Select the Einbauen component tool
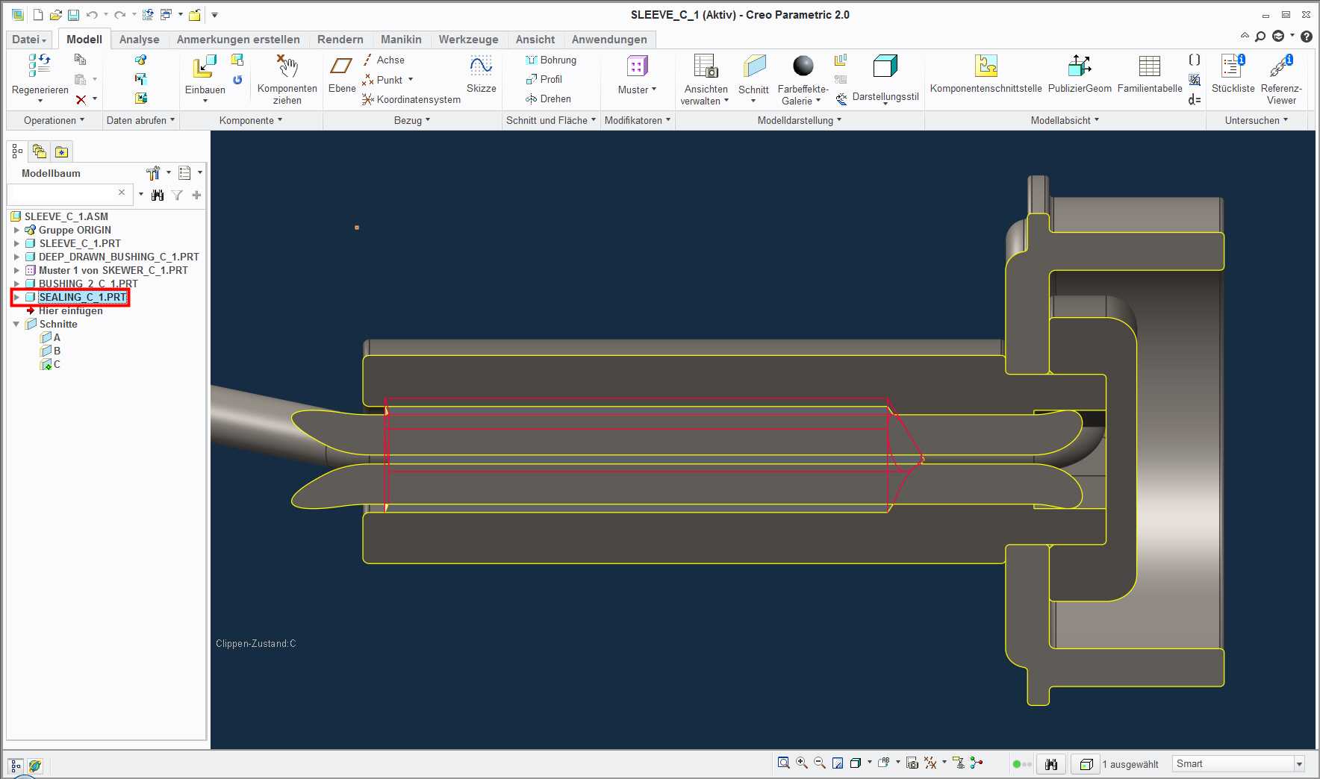Screen dimensions: 1320x779 pos(205,66)
